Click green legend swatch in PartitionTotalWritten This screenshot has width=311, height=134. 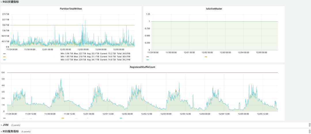point(4,54)
